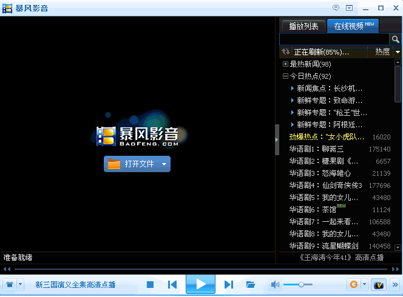Skip to previous track icon
The width and height of the screenshot is (403, 297).
click(172, 284)
